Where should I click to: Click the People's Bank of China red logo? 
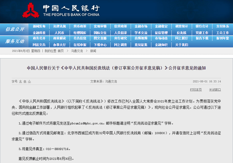[31, 11]
